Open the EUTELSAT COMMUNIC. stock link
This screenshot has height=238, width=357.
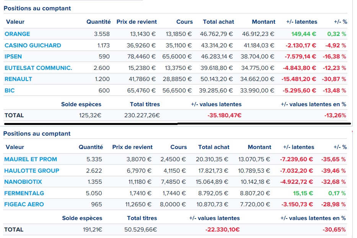(38, 68)
